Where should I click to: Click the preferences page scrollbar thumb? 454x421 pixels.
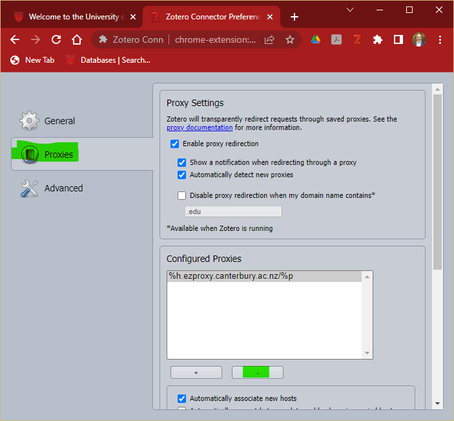(437, 182)
